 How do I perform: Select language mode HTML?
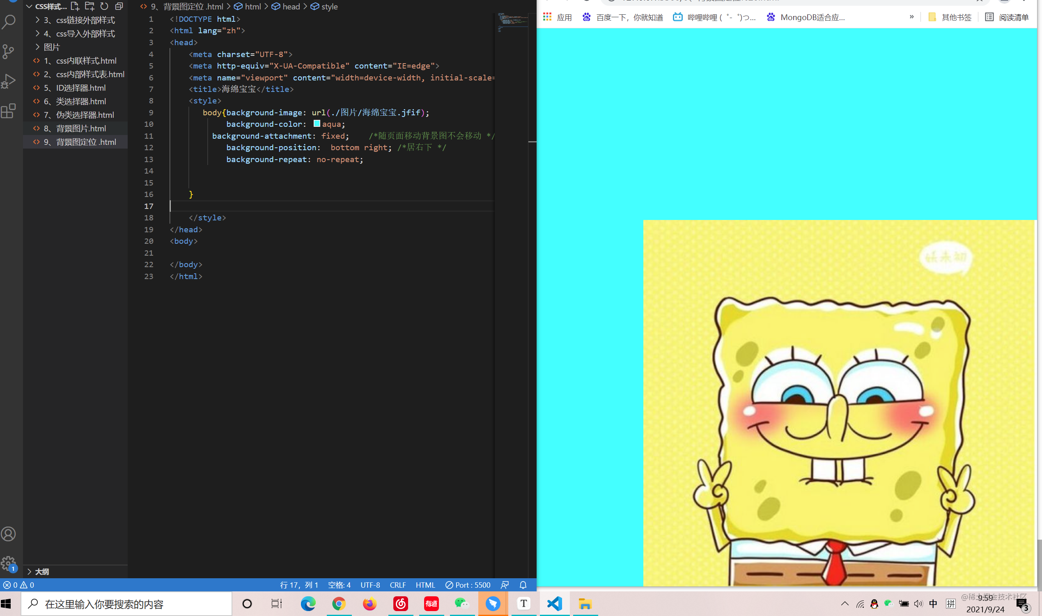425,585
